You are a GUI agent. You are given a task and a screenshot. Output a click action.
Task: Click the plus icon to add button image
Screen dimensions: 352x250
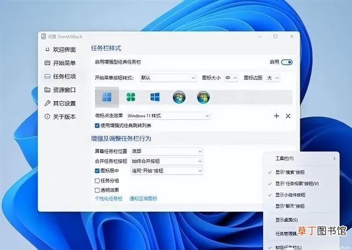[277, 116]
